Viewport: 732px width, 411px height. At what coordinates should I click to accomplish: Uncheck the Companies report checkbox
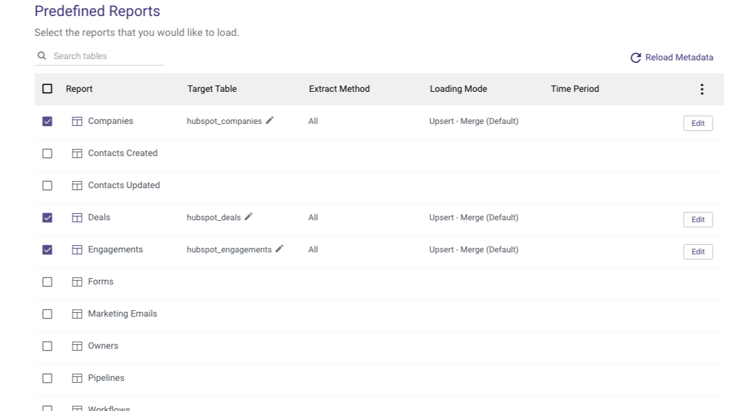pyautogui.click(x=47, y=121)
